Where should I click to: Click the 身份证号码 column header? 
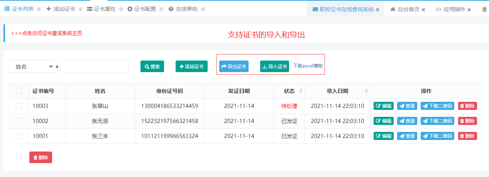tap(169, 91)
